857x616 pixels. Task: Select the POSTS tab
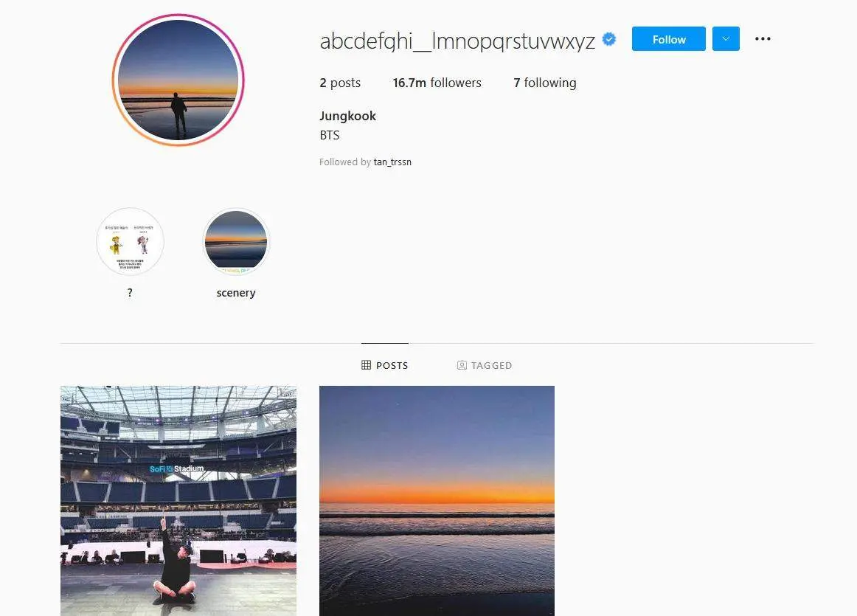pos(385,365)
